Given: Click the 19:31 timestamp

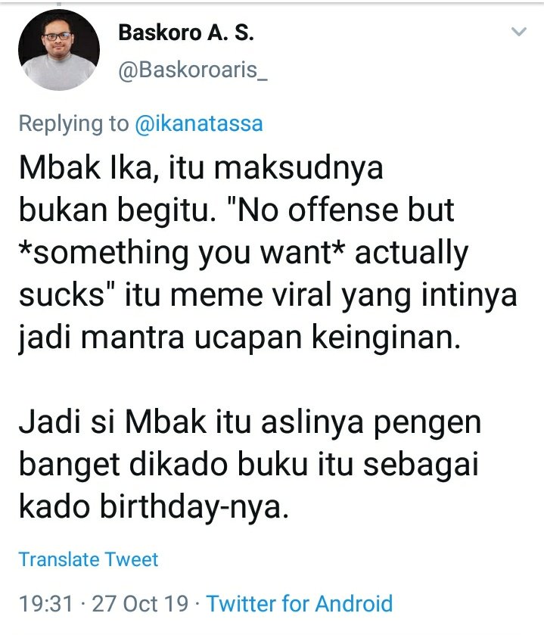Looking at the screenshot, I should pyautogui.click(x=45, y=603).
